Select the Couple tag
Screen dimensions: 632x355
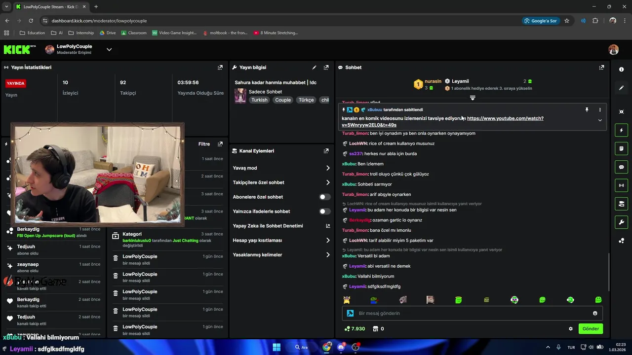pos(283,100)
